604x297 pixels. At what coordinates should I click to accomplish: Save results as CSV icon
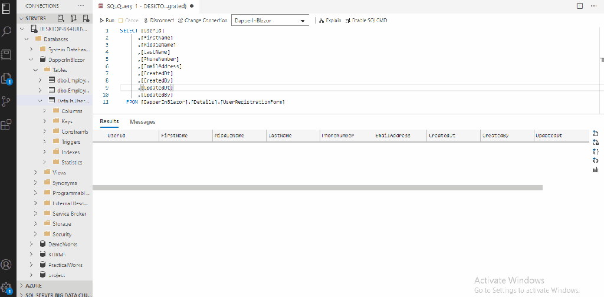[595, 134]
